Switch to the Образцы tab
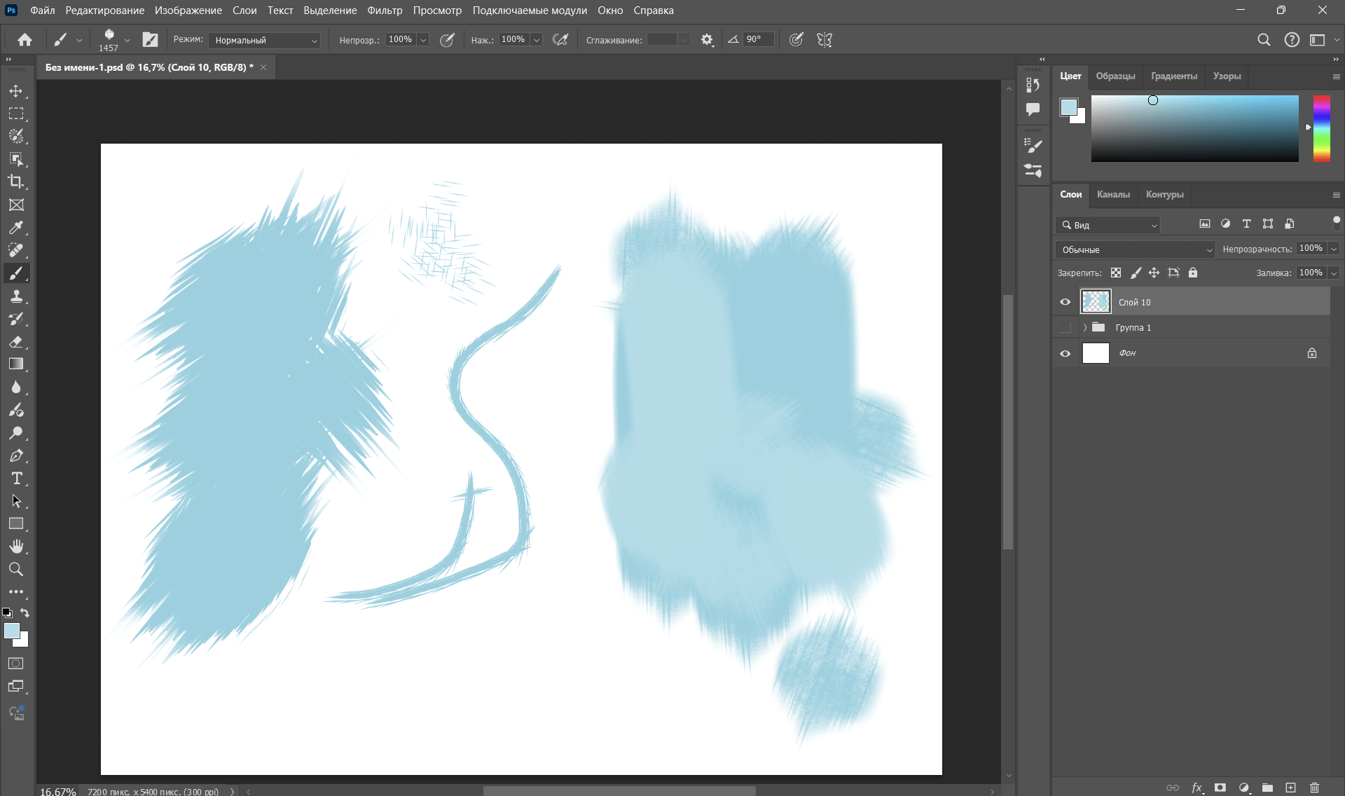 click(1115, 76)
